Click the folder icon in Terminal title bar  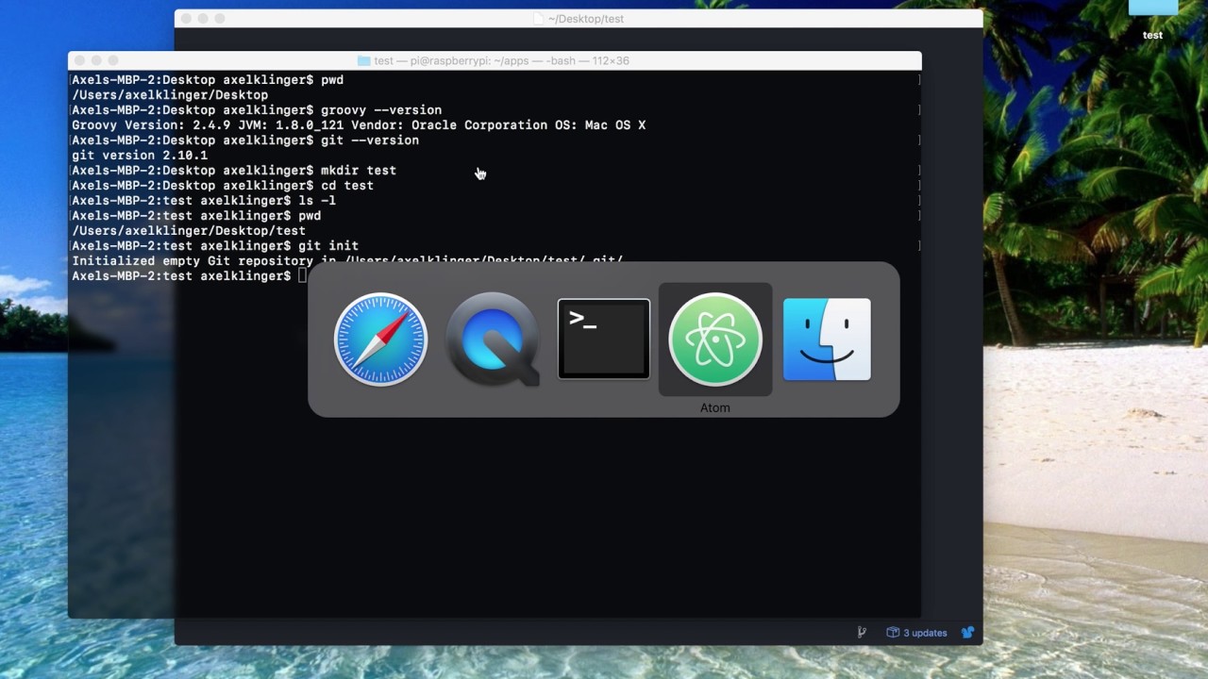pos(363,60)
